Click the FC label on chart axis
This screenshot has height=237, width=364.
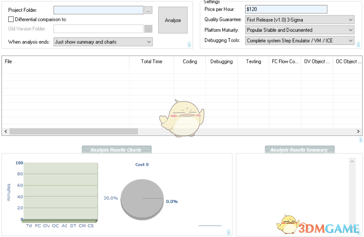[x=38, y=226]
